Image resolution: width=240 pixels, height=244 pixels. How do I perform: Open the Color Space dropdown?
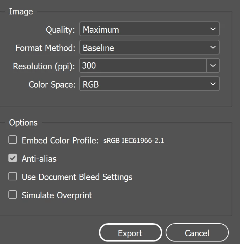coord(149,84)
